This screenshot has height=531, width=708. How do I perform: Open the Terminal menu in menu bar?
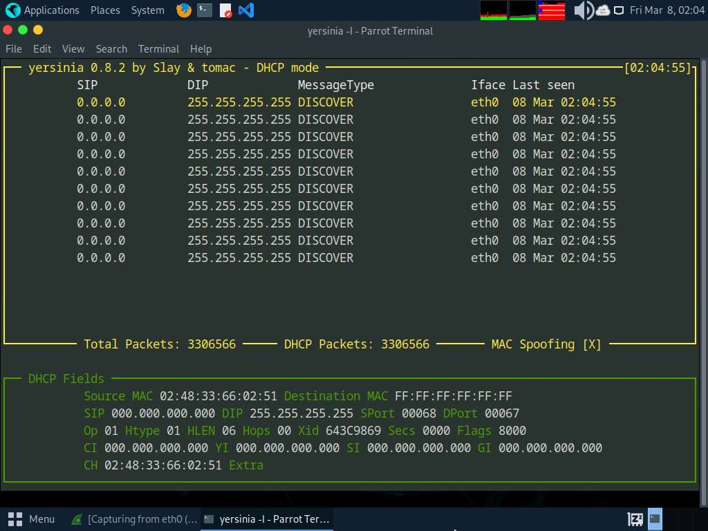coord(158,49)
